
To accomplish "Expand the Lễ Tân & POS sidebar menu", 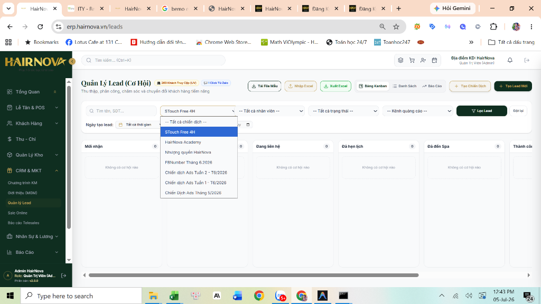I will tap(33, 108).
